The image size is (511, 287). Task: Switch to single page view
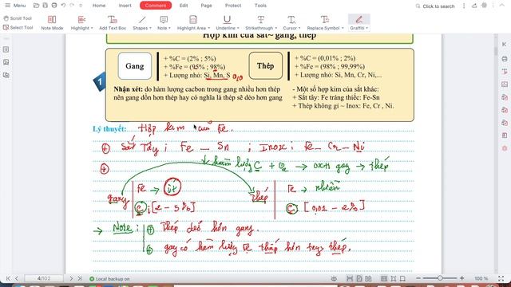(359, 278)
